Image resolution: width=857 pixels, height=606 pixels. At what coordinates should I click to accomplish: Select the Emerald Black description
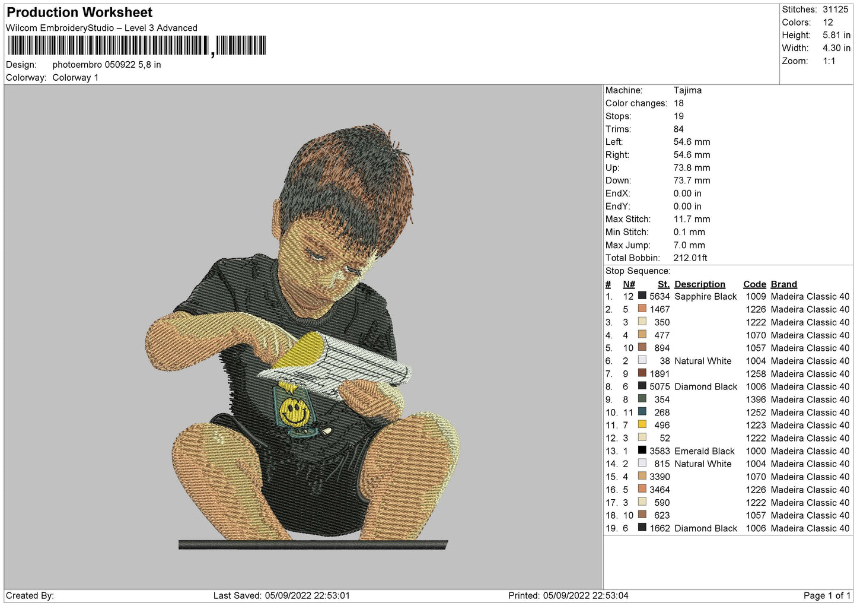tap(704, 451)
